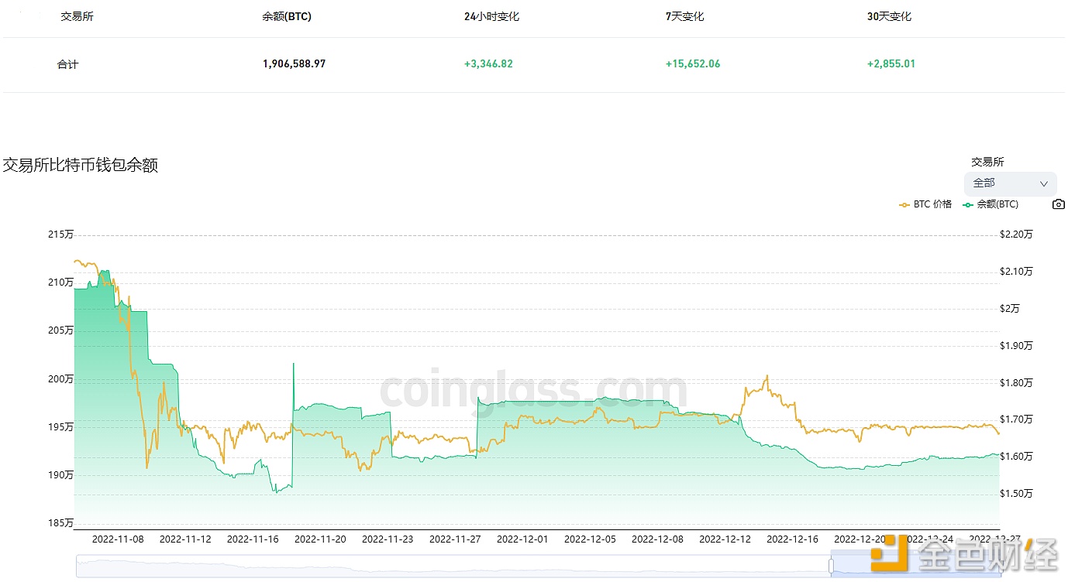Click the 7天变化 header
This screenshot has height=582, width=1068.
684,15
